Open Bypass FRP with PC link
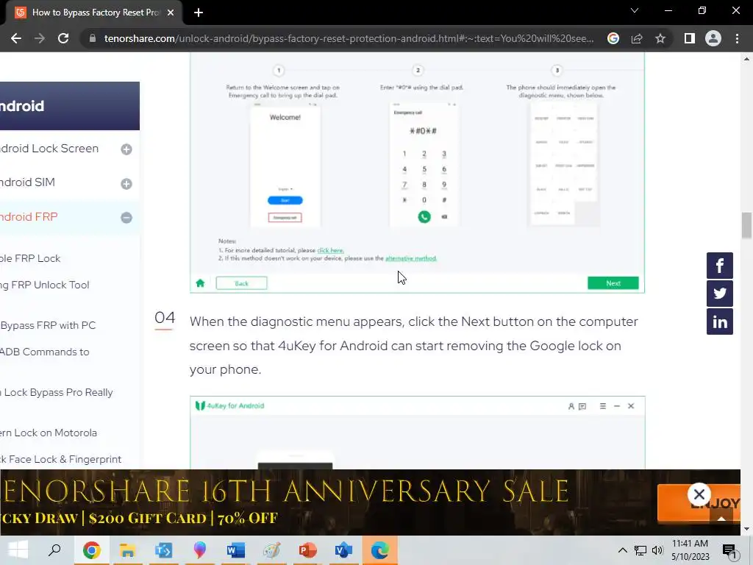The height and width of the screenshot is (565, 753). (x=48, y=325)
